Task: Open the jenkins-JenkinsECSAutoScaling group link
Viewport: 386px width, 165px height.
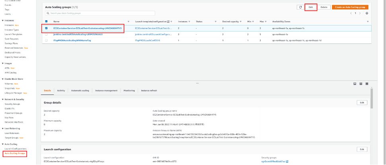Action: 72,34
